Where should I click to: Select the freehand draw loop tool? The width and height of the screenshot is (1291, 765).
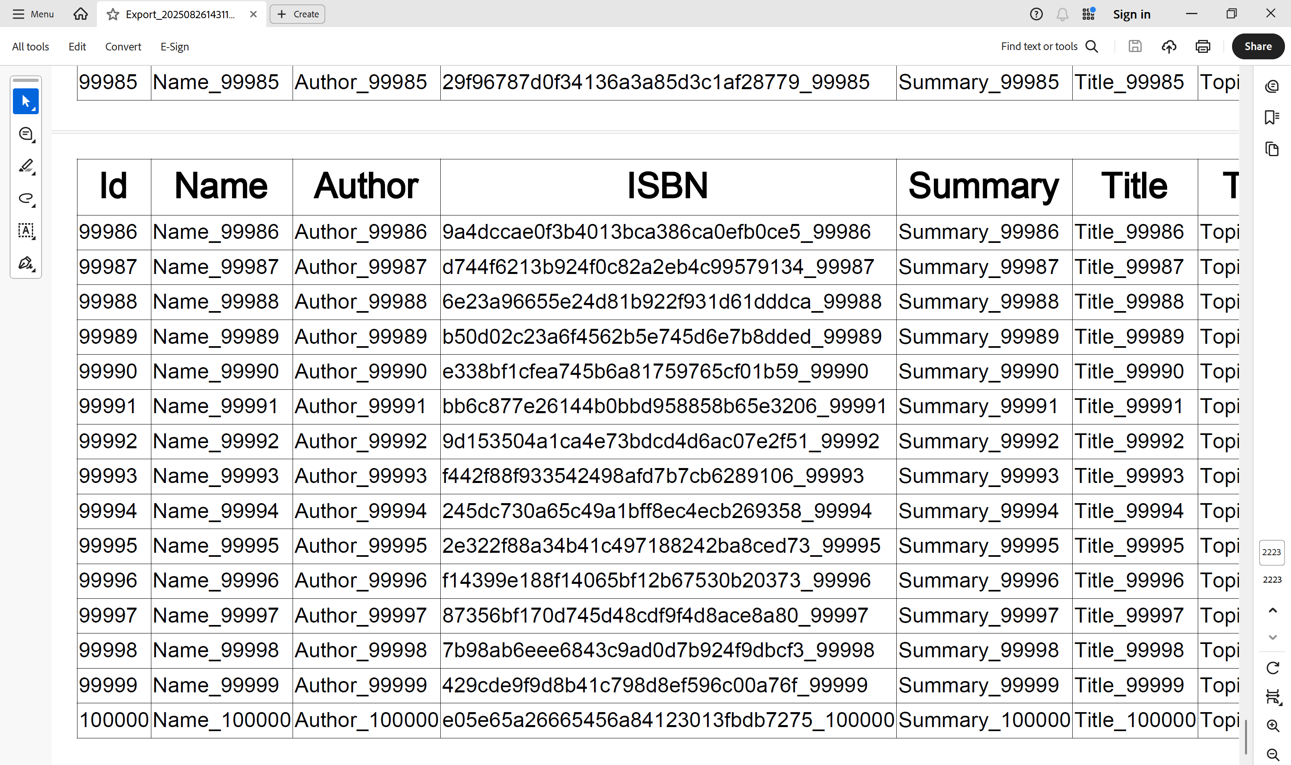(x=25, y=199)
